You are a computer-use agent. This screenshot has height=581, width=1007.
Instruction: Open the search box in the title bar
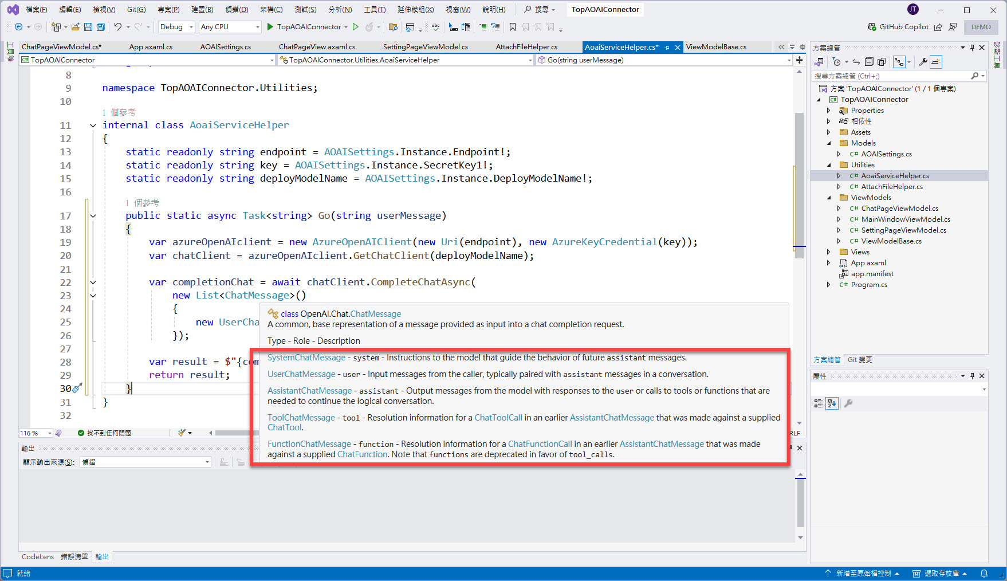(x=540, y=9)
